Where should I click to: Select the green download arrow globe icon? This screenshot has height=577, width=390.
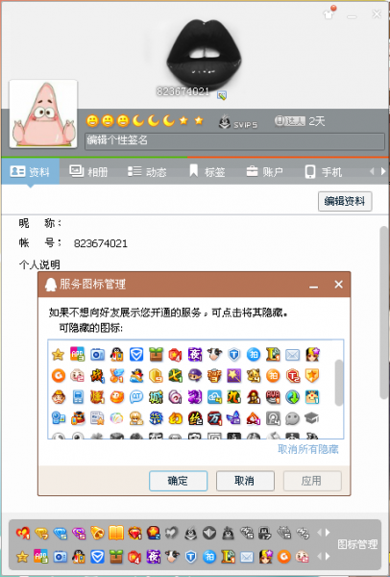click(293, 397)
